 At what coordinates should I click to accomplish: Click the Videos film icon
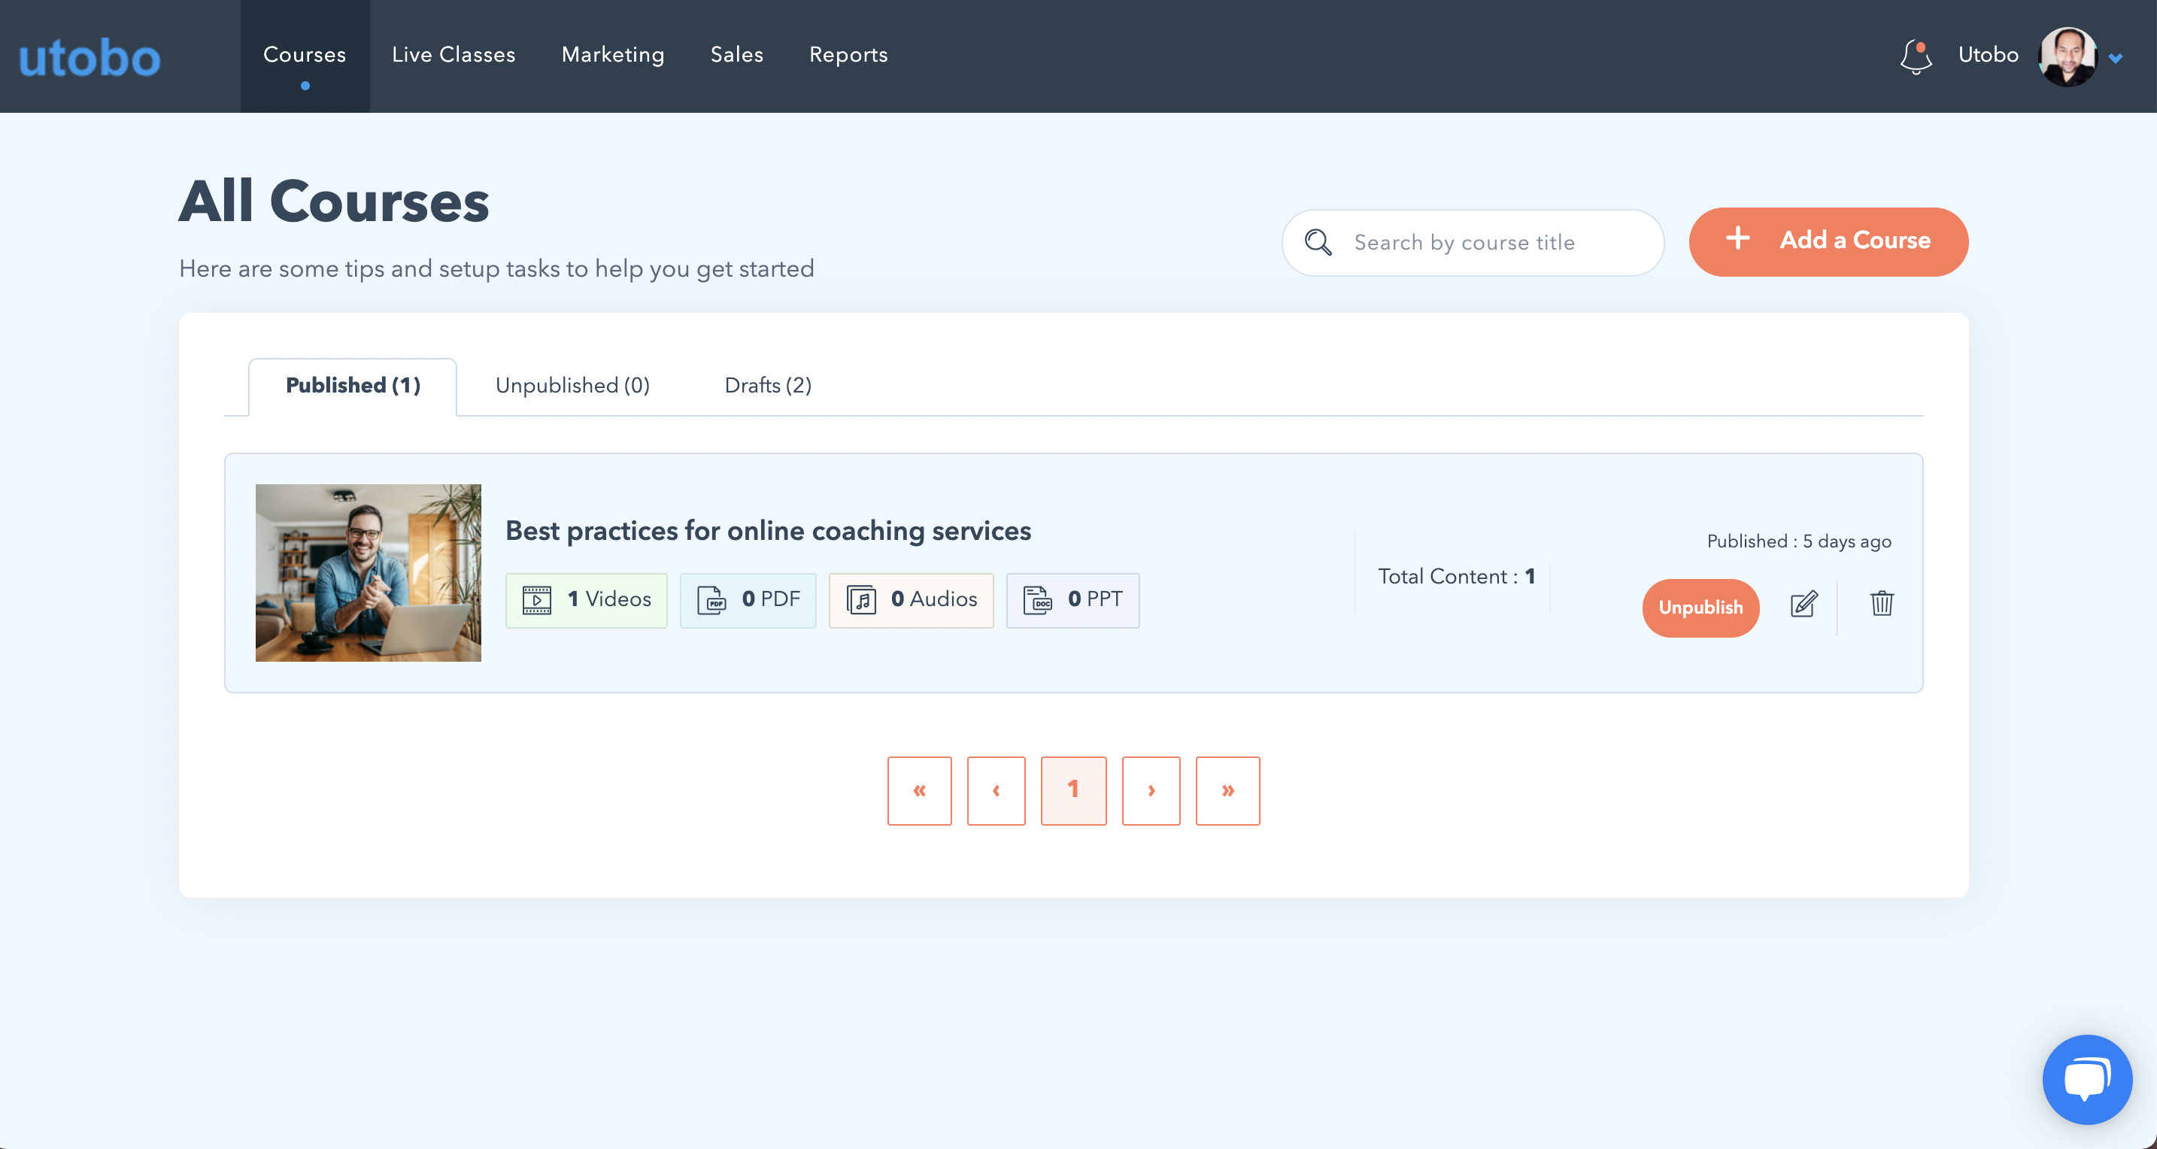[537, 599]
